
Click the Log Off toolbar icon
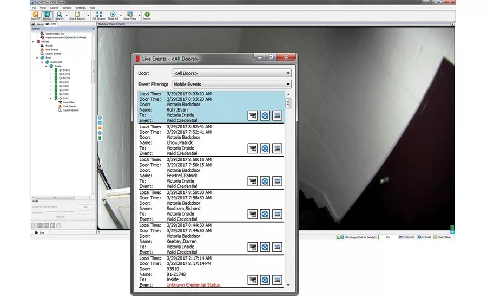(x=35, y=15)
